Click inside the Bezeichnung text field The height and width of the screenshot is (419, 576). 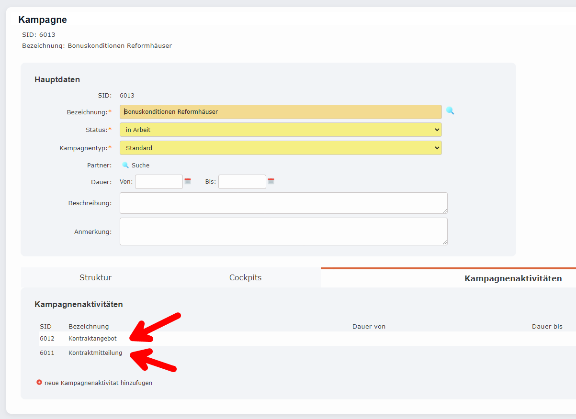coord(280,111)
